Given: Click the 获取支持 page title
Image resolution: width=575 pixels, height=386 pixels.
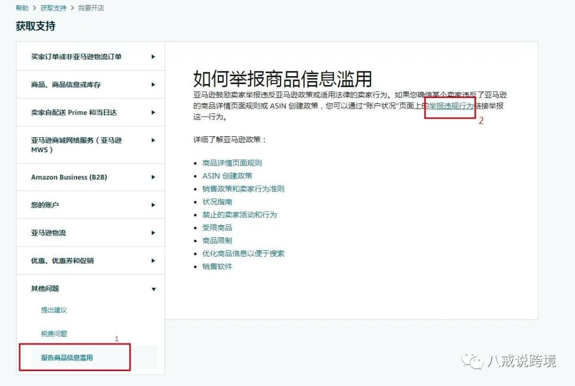Looking at the screenshot, I should click(x=36, y=26).
